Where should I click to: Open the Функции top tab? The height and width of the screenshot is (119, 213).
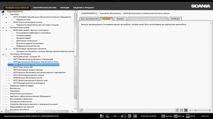pos(65,8)
